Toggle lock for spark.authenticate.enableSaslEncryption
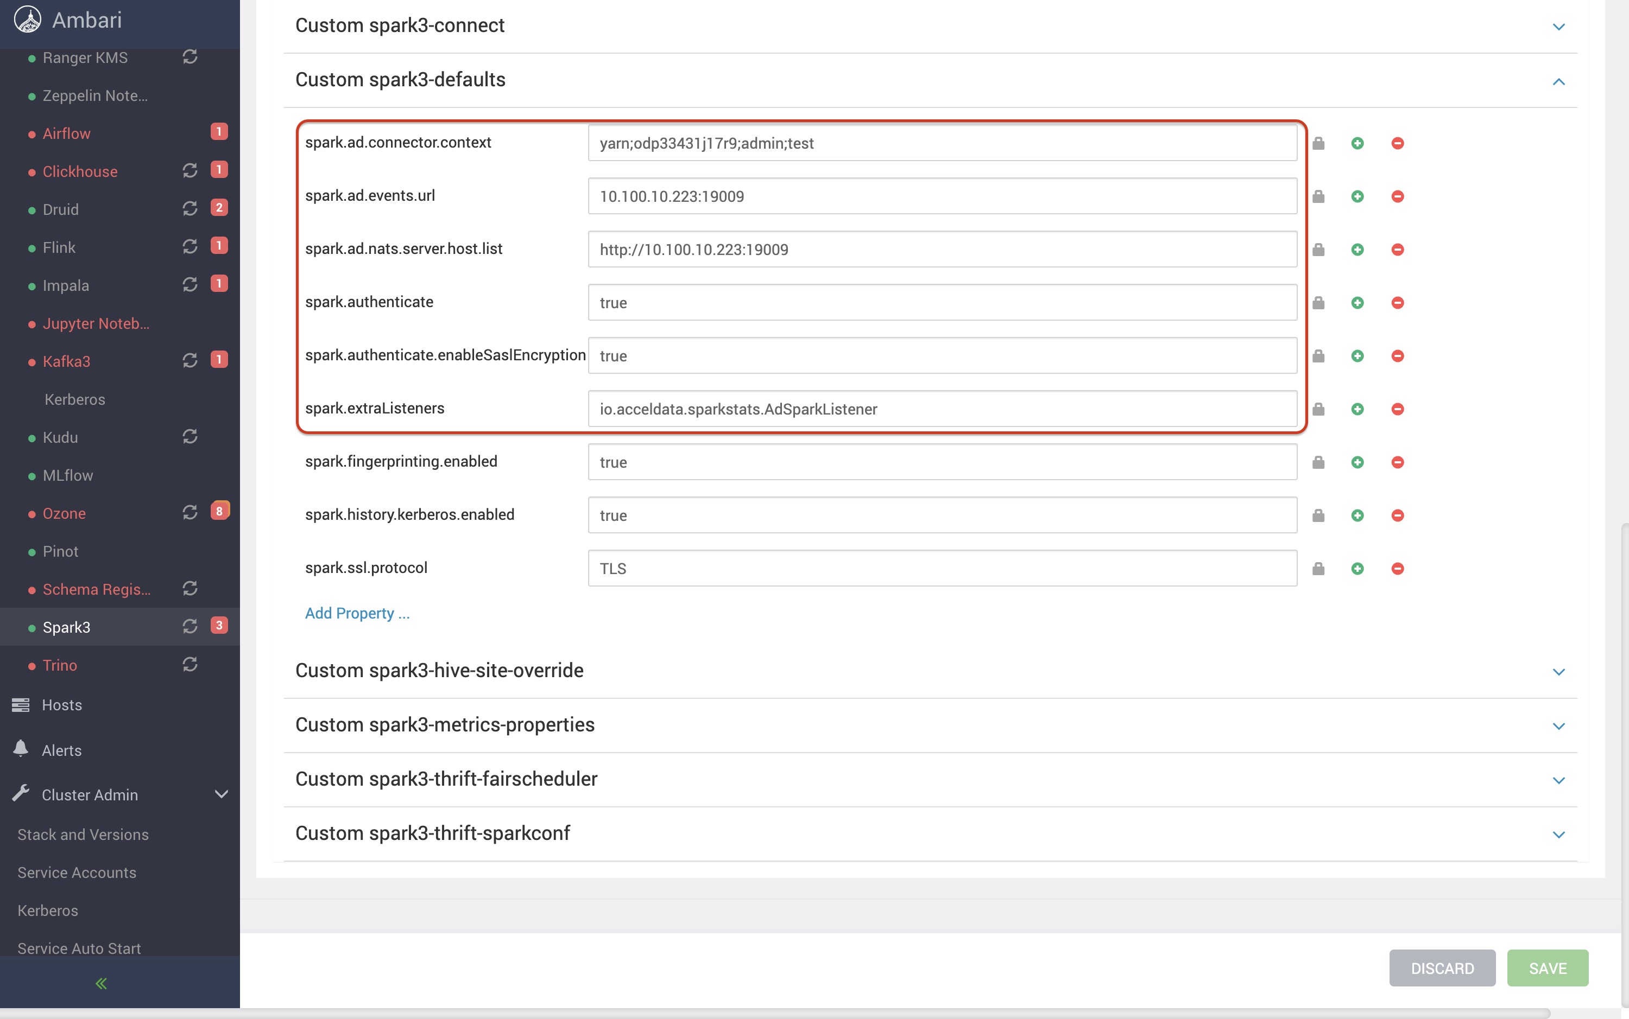The image size is (1629, 1019). [1318, 356]
